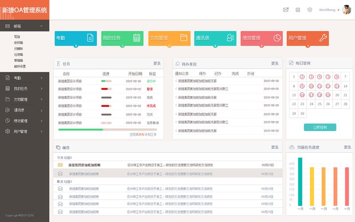The image size is (355, 222).
Task: Open 垃圾箱 in the sidebar
Action: pyautogui.click(x=18, y=54)
